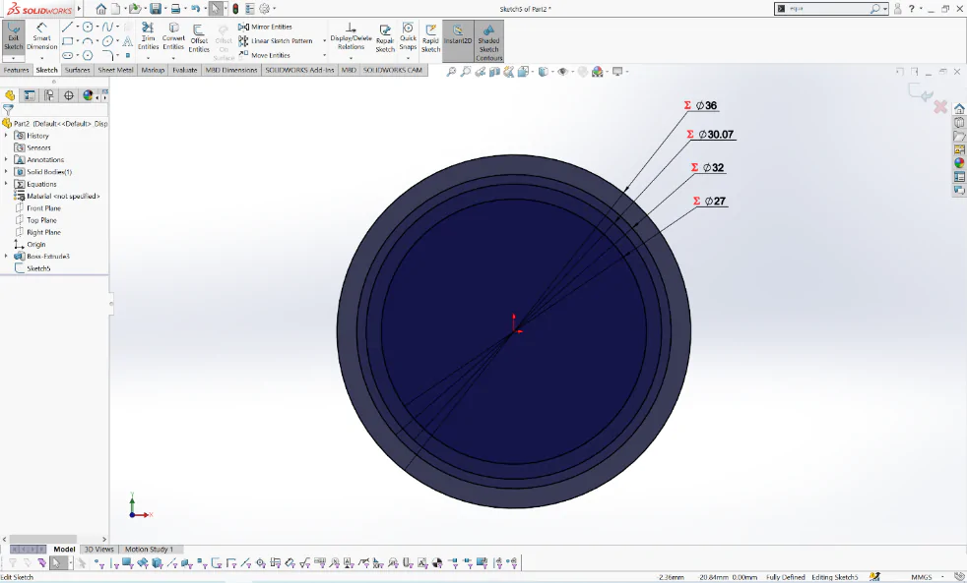Click the Rebuild traffic light icon
The image size is (967, 583).
point(235,9)
